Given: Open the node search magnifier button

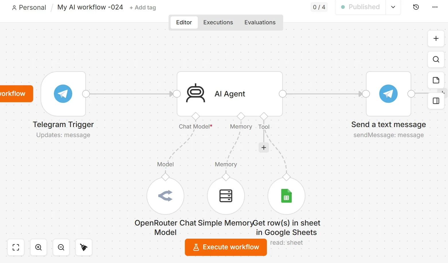Looking at the screenshot, I should (x=436, y=60).
